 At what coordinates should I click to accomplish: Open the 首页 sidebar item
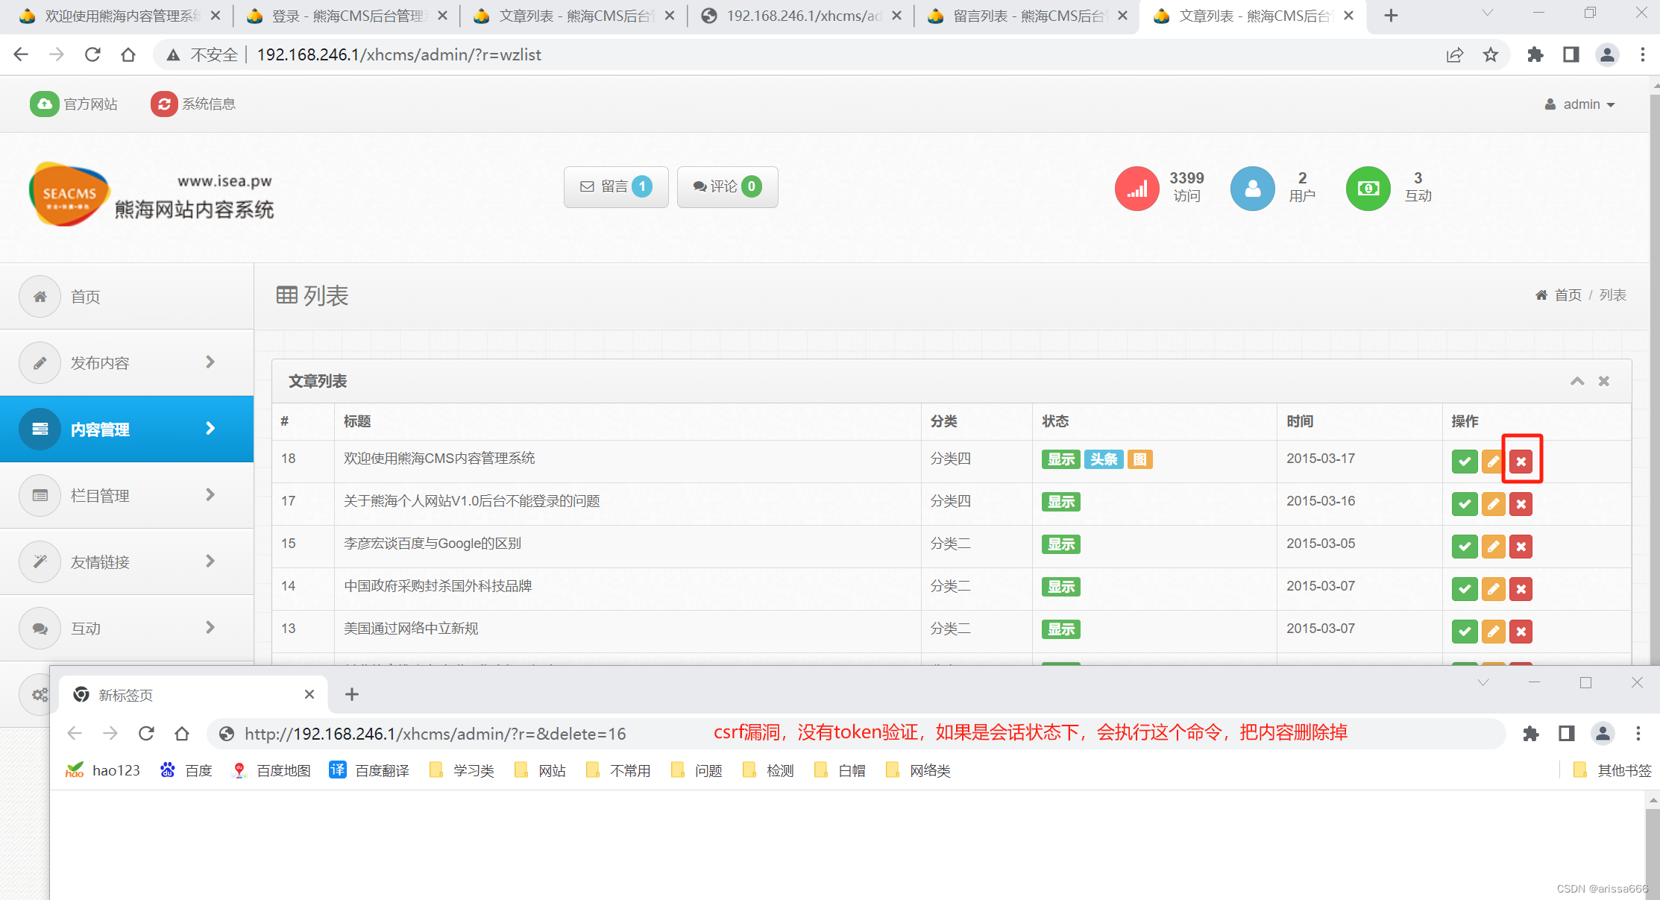point(127,296)
